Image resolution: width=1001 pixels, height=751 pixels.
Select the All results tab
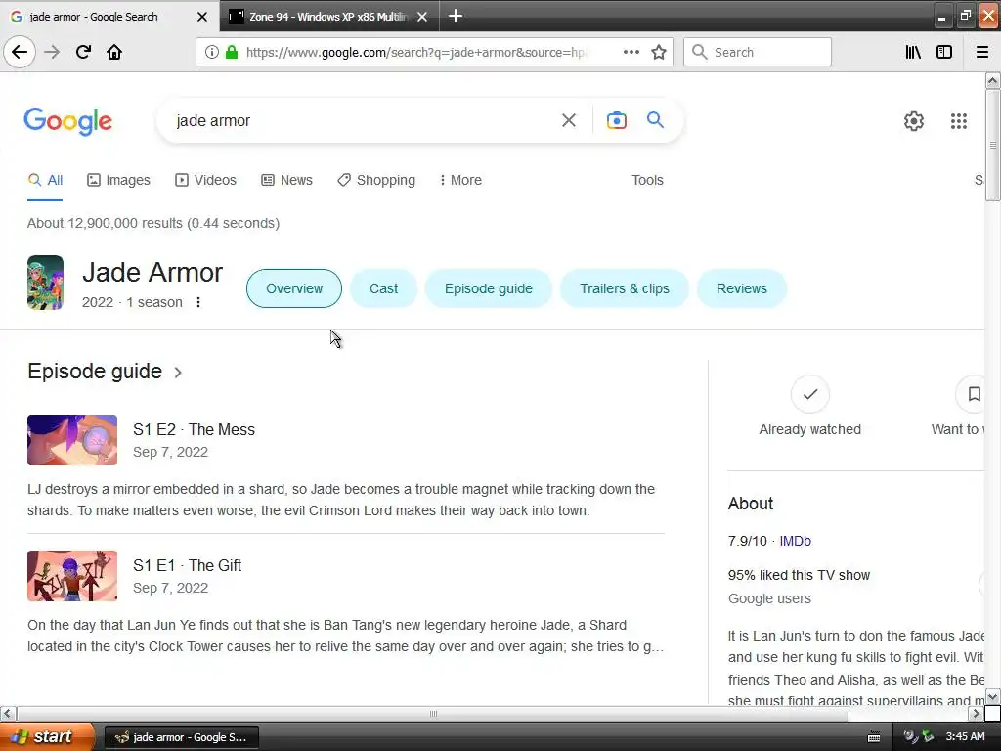(x=45, y=180)
